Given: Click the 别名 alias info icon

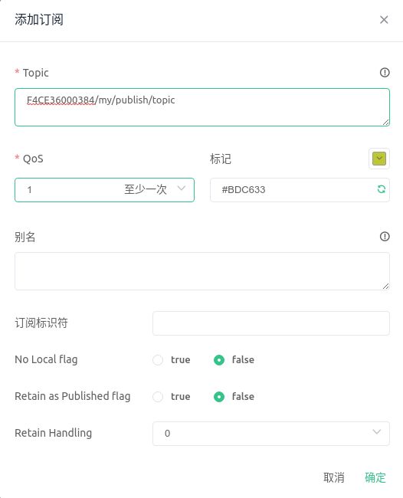Looking at the screenshot, I should pos(385,237).
